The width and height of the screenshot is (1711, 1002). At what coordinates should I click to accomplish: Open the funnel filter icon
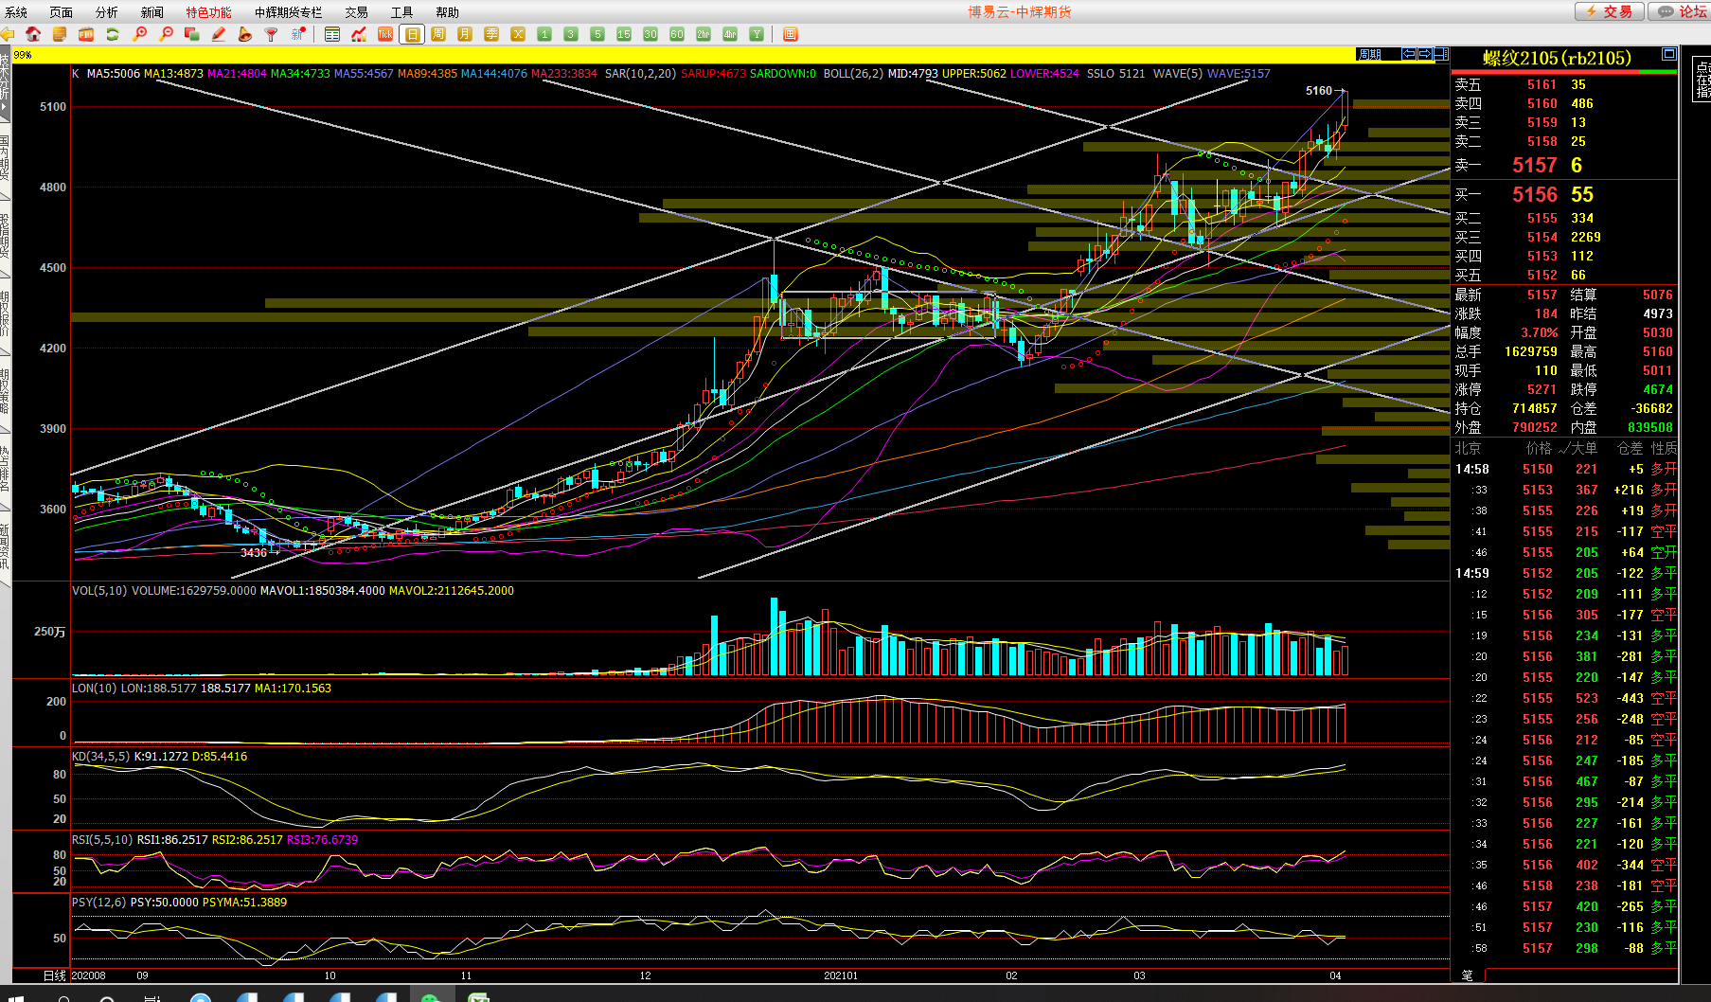[272, 34]
